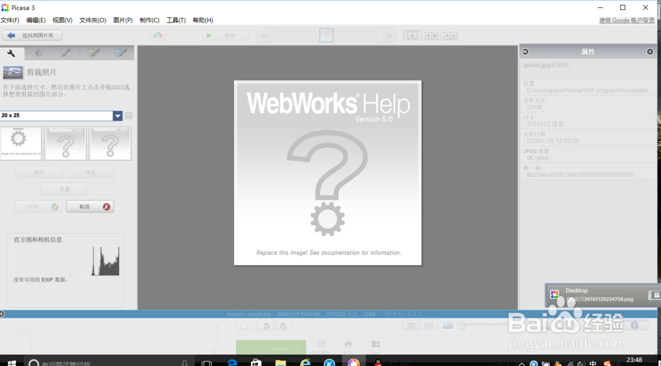Screen dimensions: 661x366
Task: Click the 377x372 像素 dimension value
Action: (545, 124)
